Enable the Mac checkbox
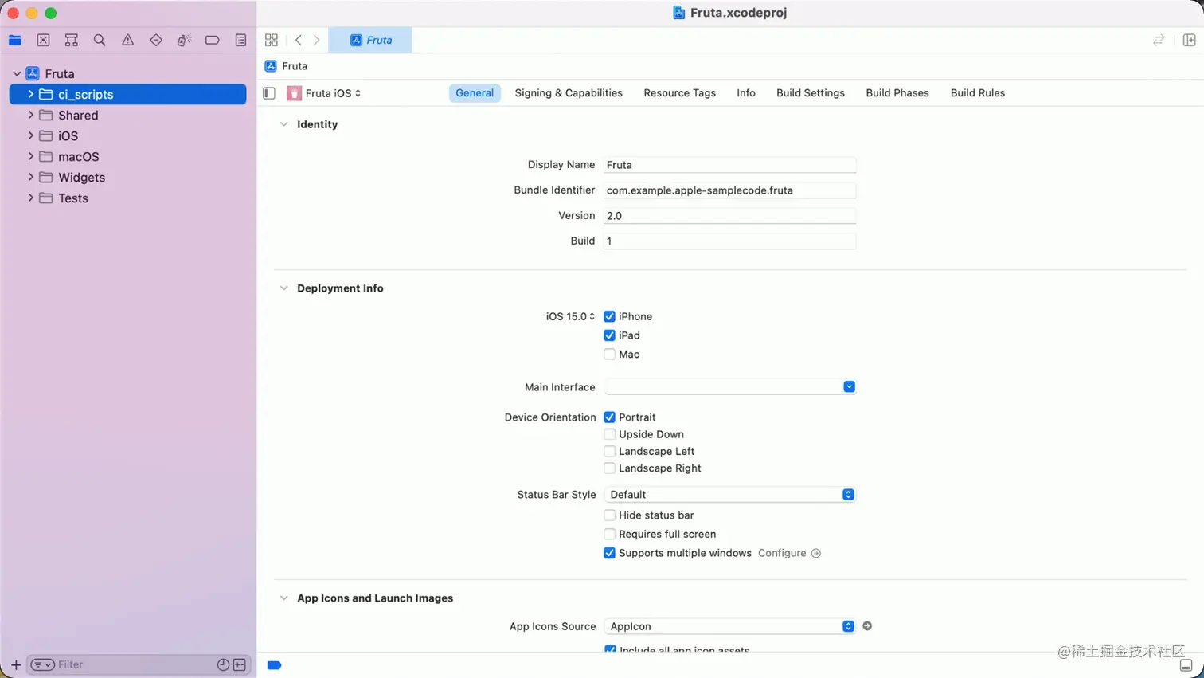Image resolution: width=1204 pixels, height=678 pixels. click(x=609, y=355)
